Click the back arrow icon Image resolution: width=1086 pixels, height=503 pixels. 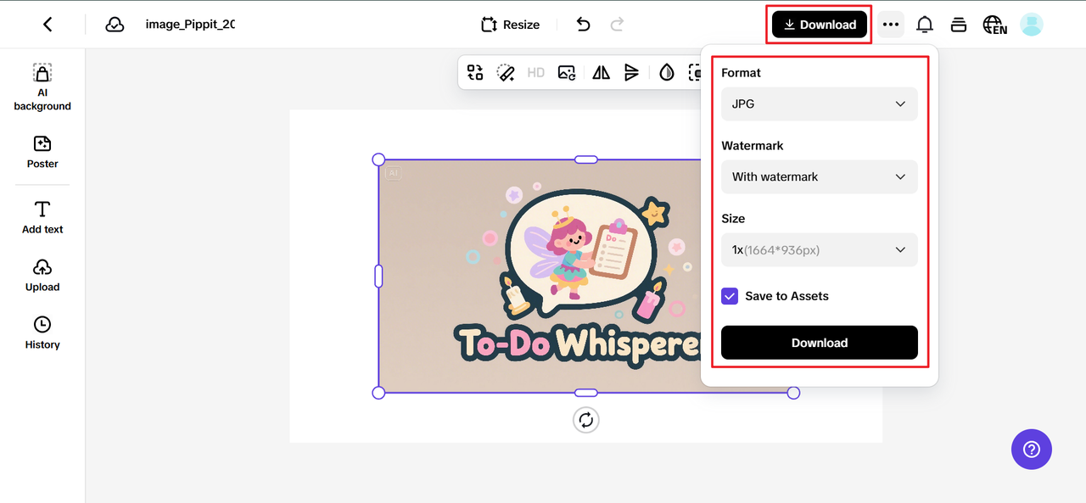point(48,25)
